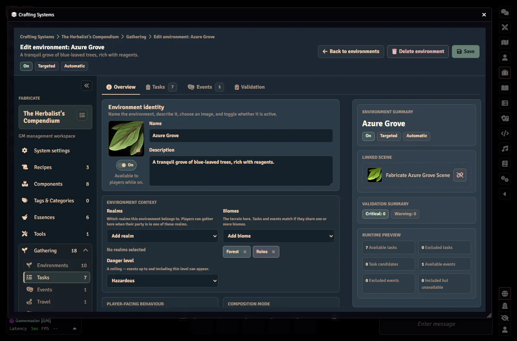Open the macros code sidebar tab
The image size is (517, 341).
tap(505, 133)
